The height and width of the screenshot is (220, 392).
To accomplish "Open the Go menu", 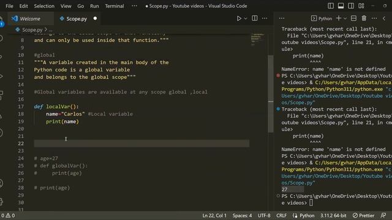I will click(x=80, y=6).
